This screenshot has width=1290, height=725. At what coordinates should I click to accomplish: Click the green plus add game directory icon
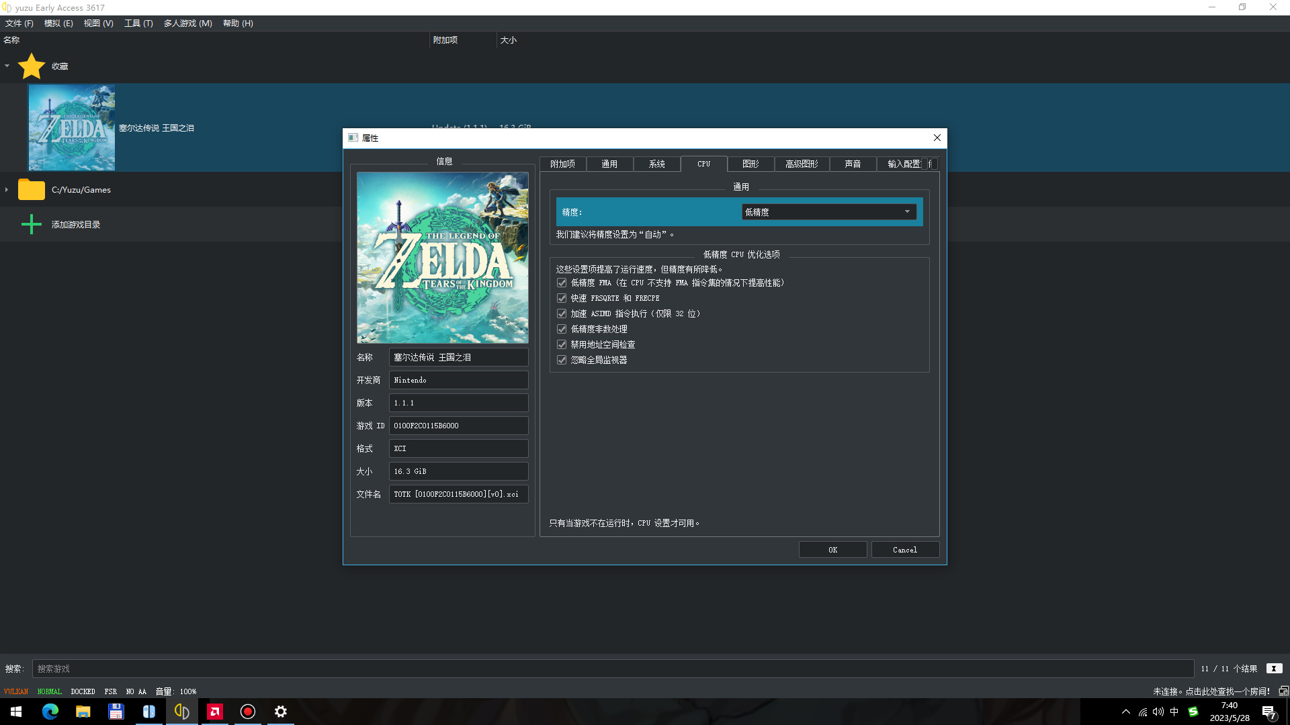pyautogui.click(x=31, y=224)
